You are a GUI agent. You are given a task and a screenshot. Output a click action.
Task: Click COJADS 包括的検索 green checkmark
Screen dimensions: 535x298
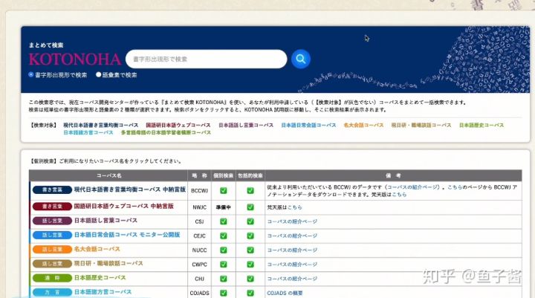(250, 294)
